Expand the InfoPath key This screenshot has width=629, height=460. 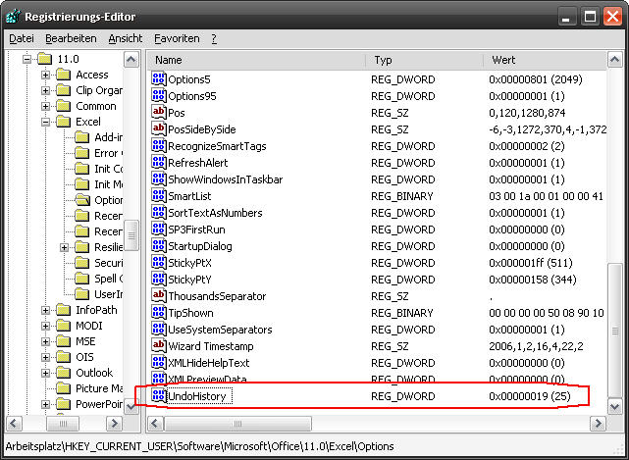point(45,310)
